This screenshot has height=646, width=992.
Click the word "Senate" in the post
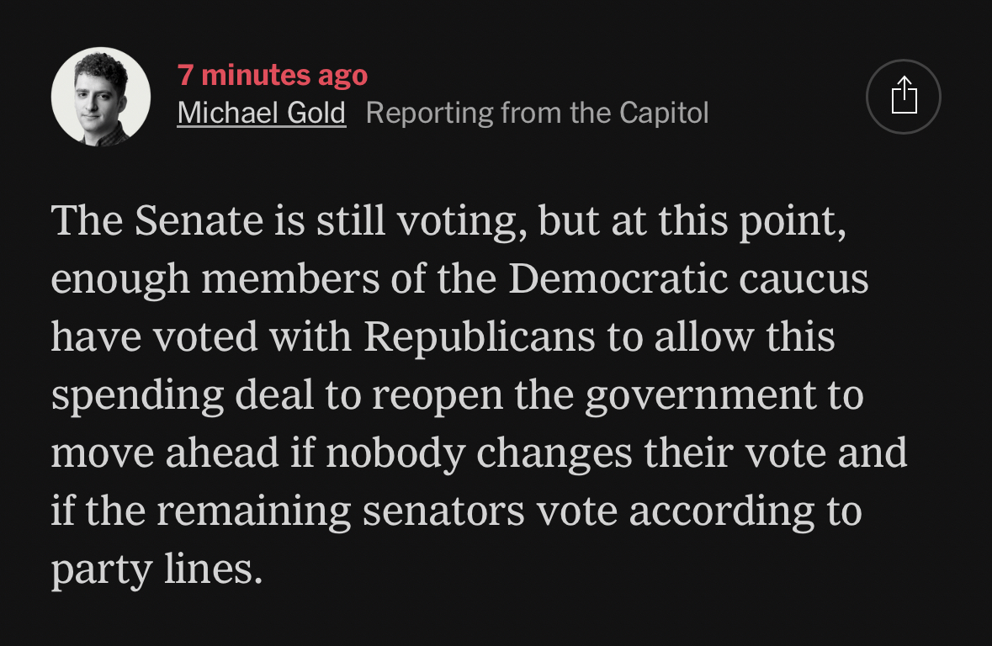(199, 221)
